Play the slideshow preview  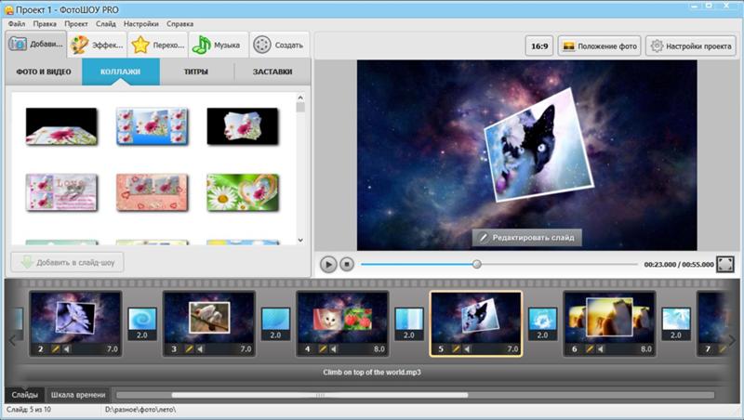pos(328,264)
